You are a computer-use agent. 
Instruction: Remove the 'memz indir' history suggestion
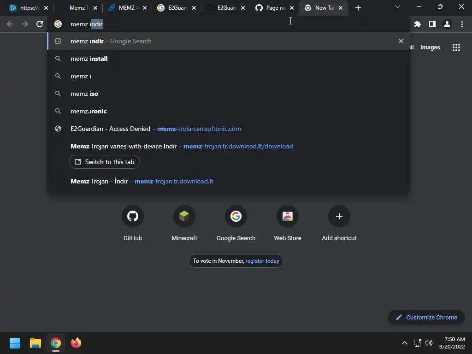(x=401, y=41)
